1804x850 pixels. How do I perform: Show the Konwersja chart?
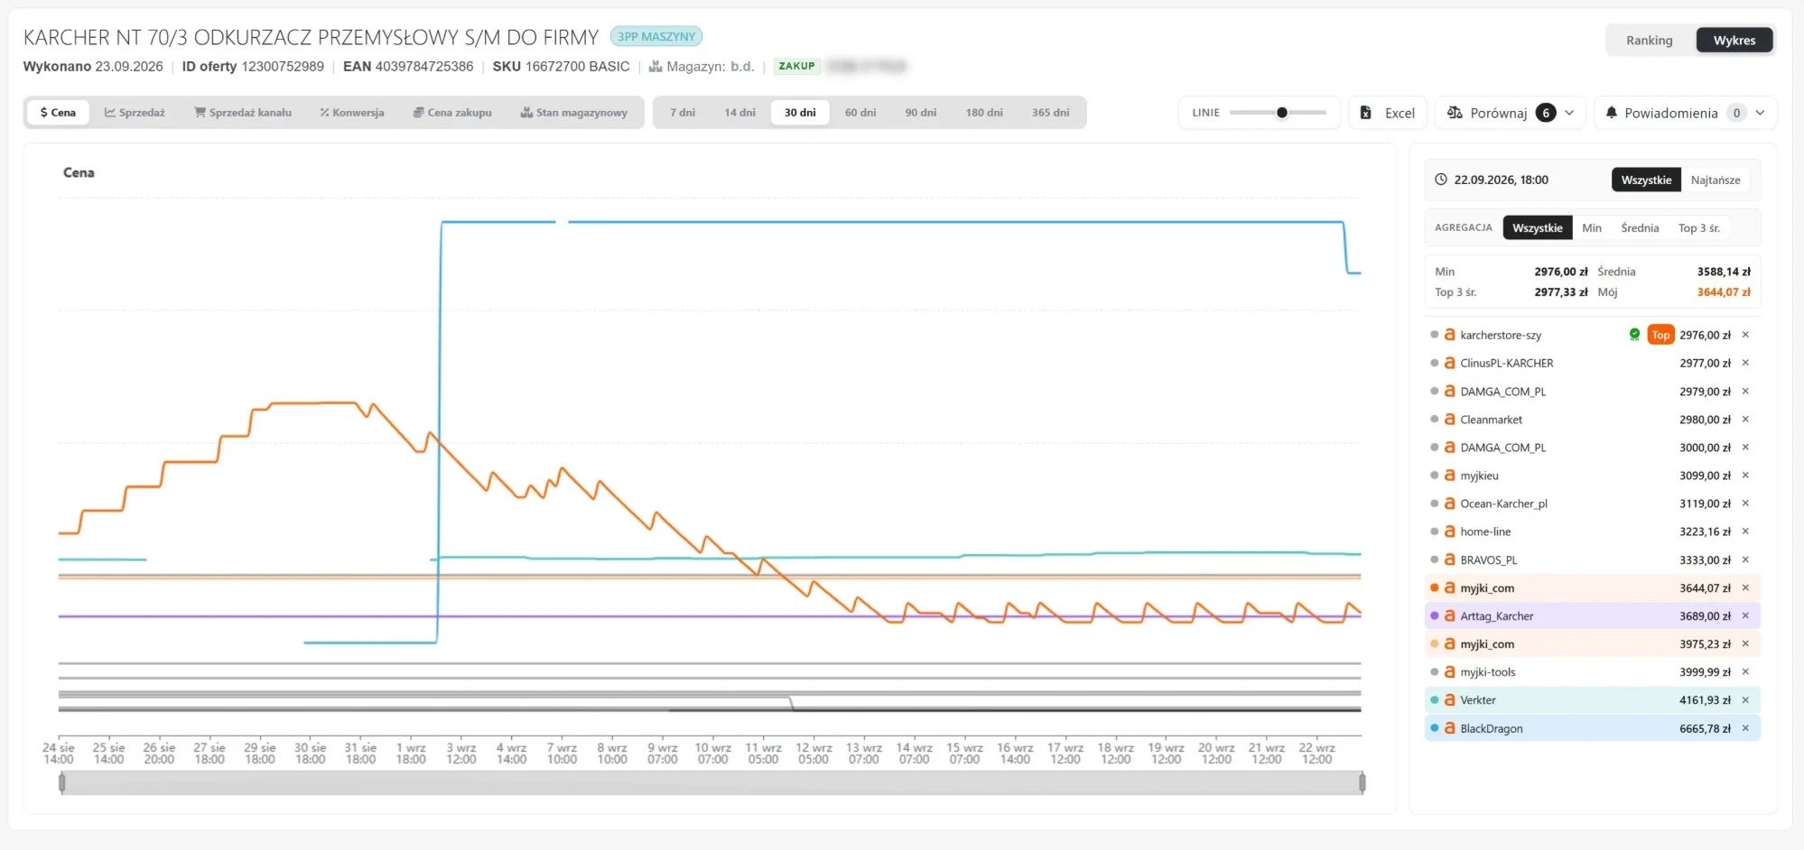click(x=352, y=113)
